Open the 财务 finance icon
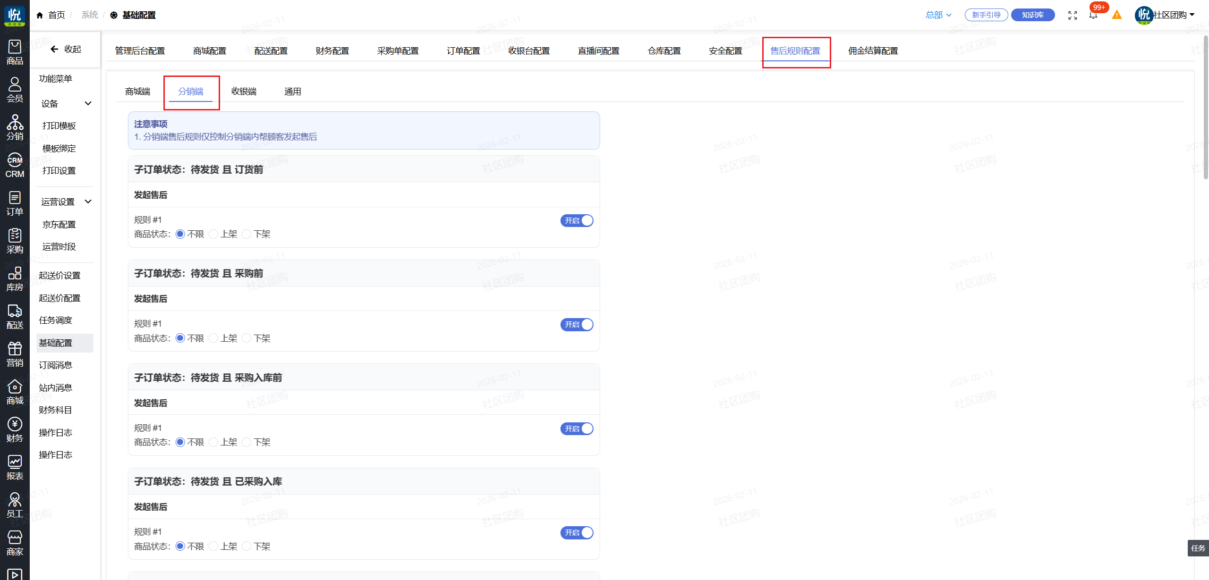 [x=15, y=429]
